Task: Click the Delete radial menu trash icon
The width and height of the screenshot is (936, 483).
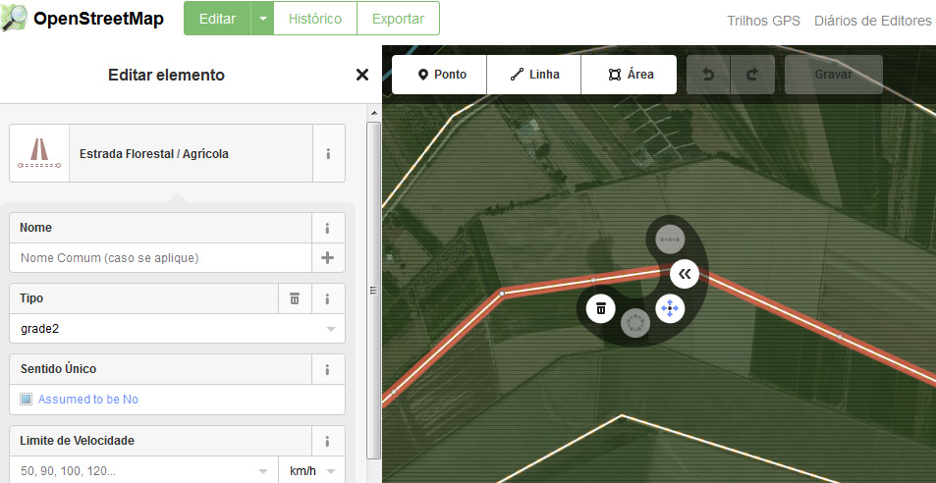Action: [600, 308]
